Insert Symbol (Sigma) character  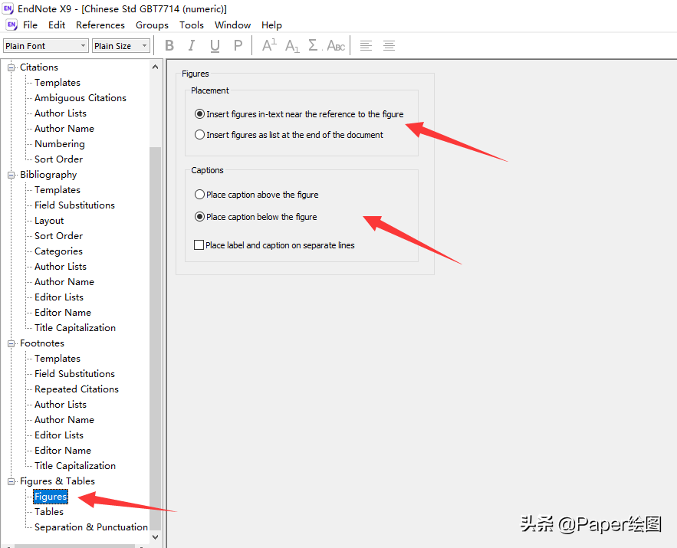pos(314,45)
